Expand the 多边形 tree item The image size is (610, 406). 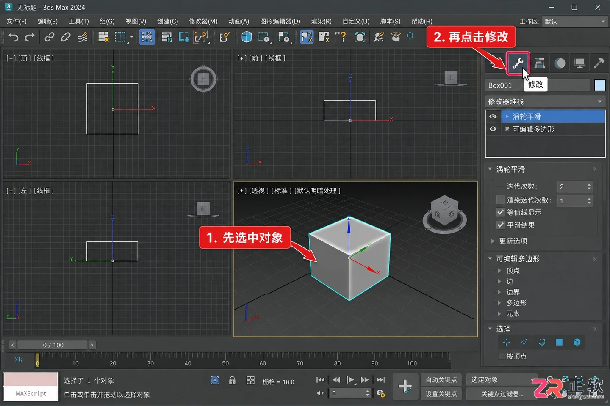499,303
